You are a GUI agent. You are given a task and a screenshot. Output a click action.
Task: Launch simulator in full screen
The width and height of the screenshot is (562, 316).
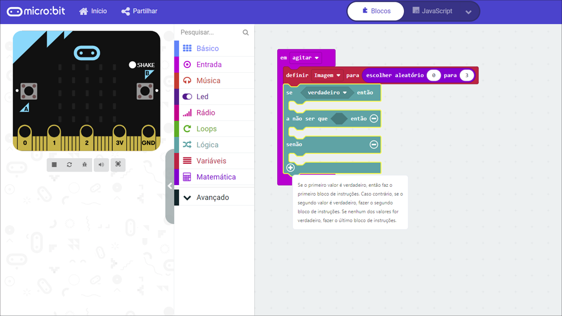(x=118, y=164)
